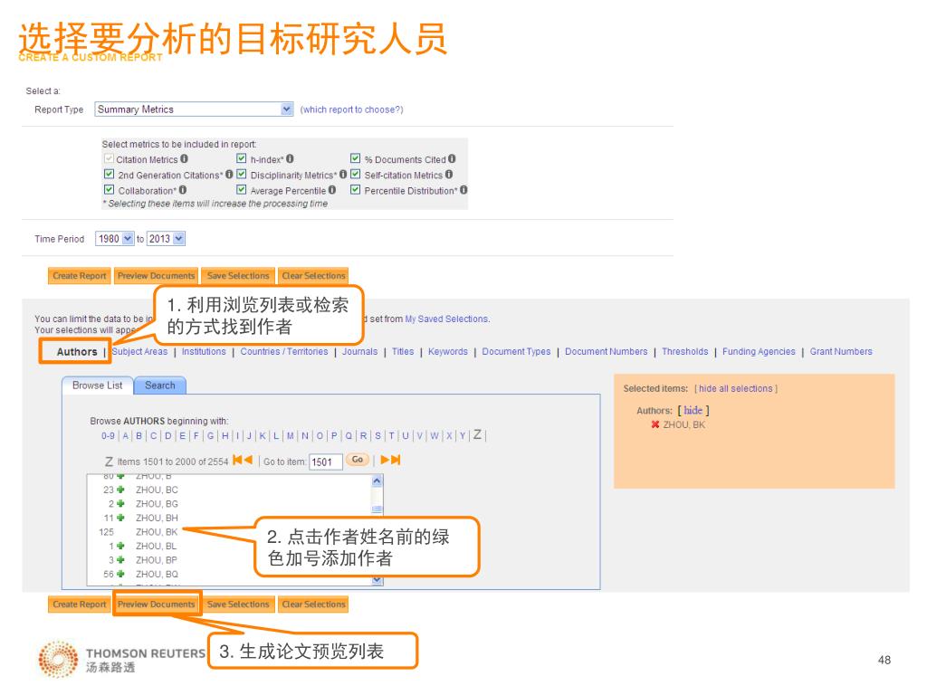Add ZHOU, BP with green plus
The height and width of the screenshot is (695, 927).
tap(120, 559)
